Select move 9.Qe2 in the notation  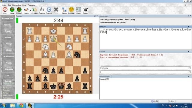pos(103,32)
